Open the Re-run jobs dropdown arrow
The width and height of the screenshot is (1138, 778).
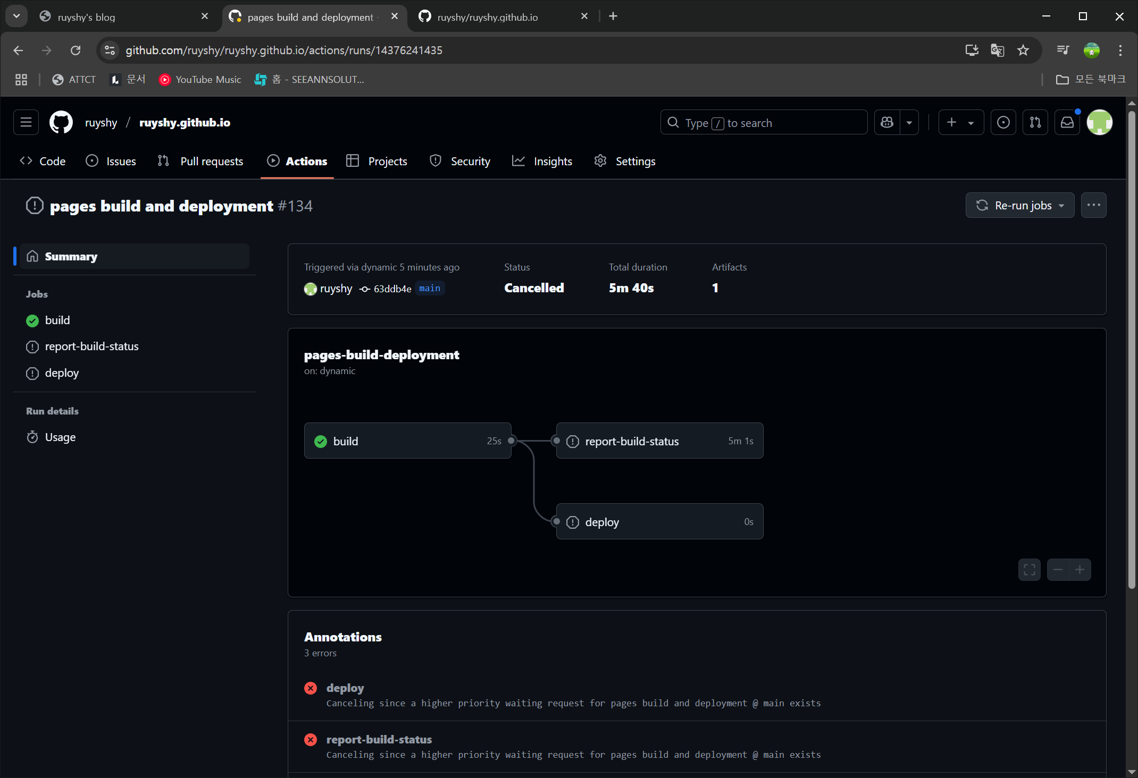[1061, 205]
